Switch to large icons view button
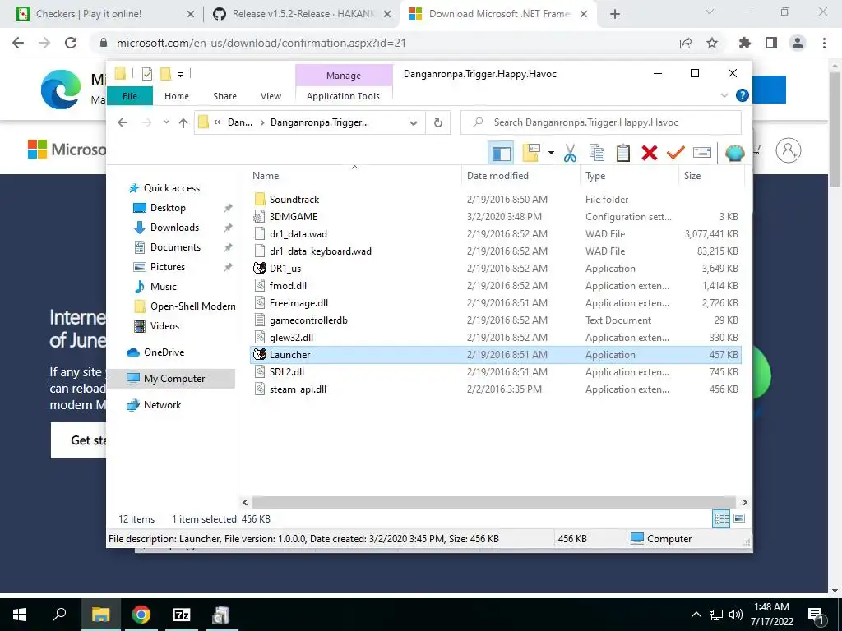 point(739,518)
